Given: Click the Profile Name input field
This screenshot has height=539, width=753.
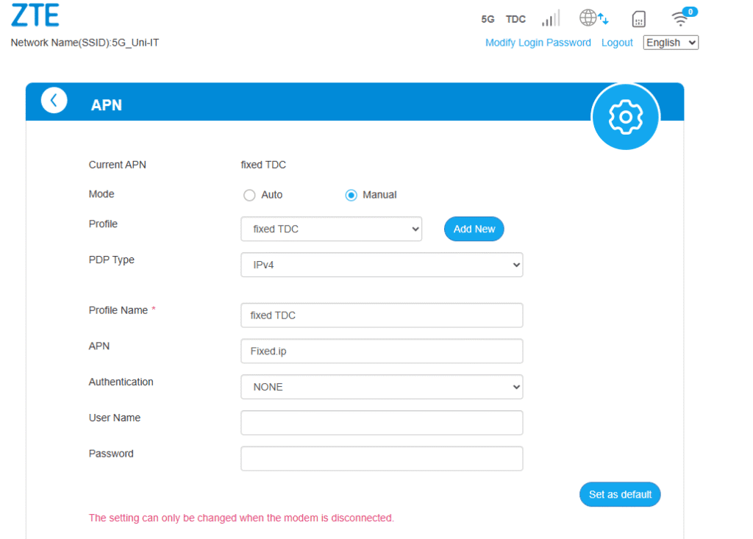Looking at the screenshot, I should pos(382,315).
